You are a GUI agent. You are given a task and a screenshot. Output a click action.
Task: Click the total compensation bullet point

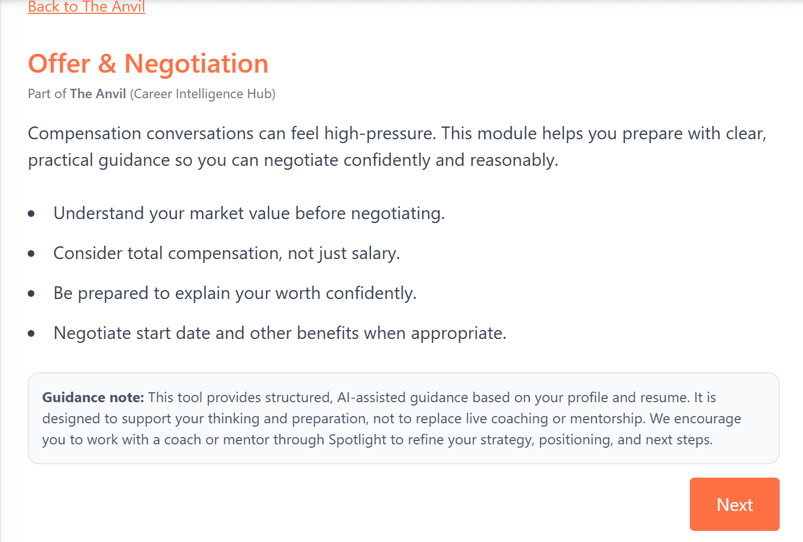click(226, 253)
